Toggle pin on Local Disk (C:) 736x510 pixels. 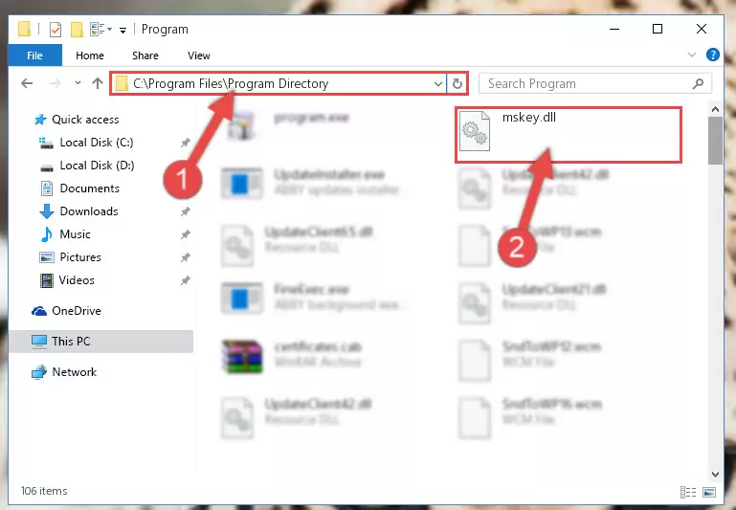click(186, 143)
